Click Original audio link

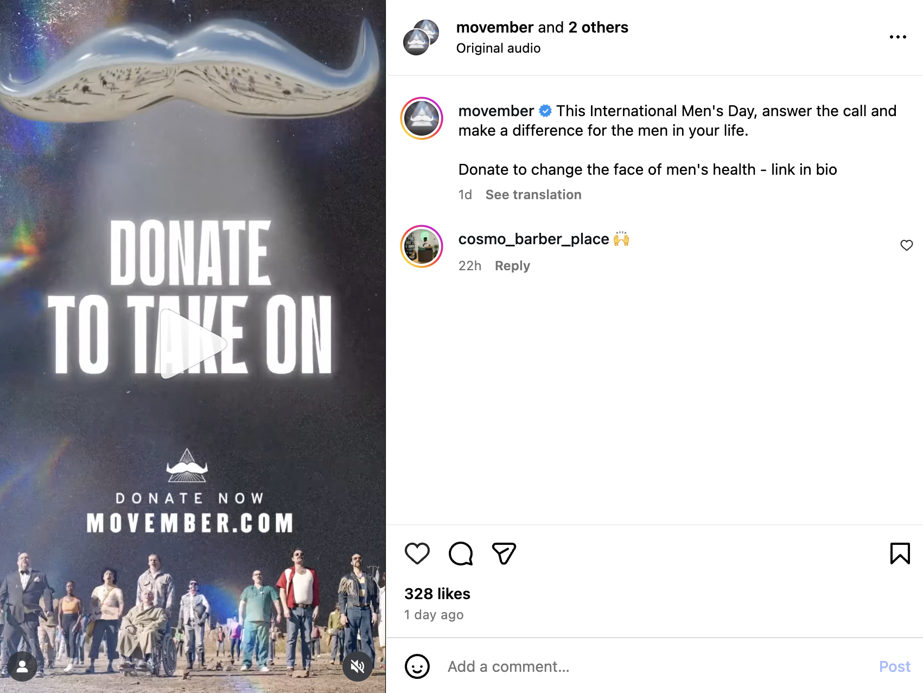pyautogui.click(x=498, y=48)
